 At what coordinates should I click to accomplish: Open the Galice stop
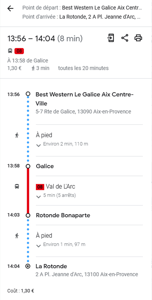pos(45,166)
